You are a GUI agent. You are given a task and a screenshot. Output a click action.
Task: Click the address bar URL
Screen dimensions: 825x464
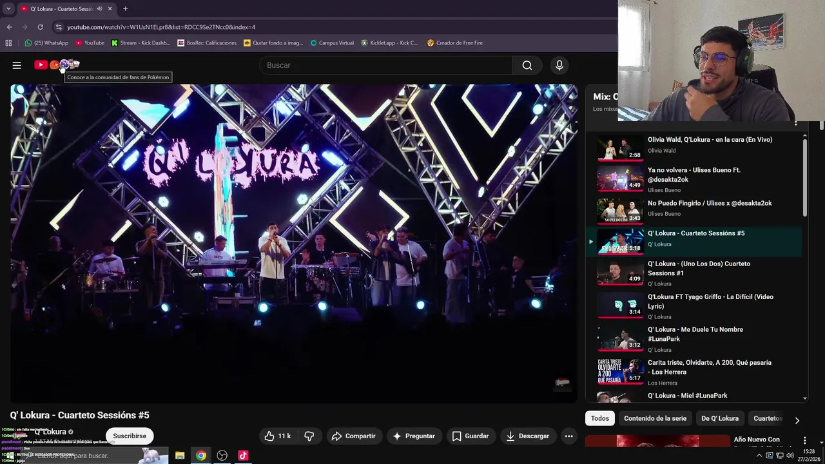161,27
